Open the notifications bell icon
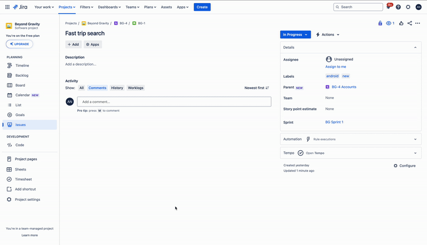 tap(389, 7)
